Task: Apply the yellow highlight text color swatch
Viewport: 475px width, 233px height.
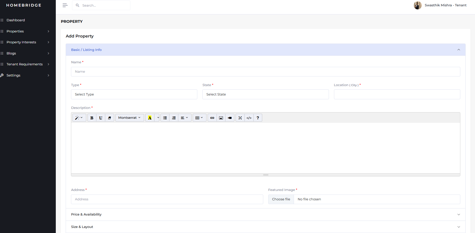Action: click(x=150, y=118)
